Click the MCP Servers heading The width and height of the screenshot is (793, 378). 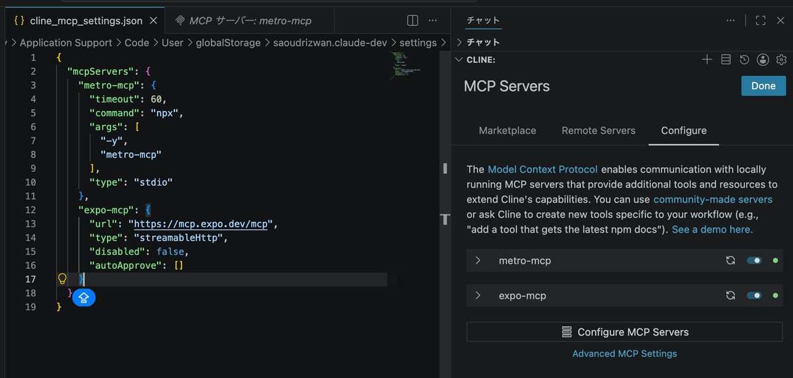click(507, 87)
